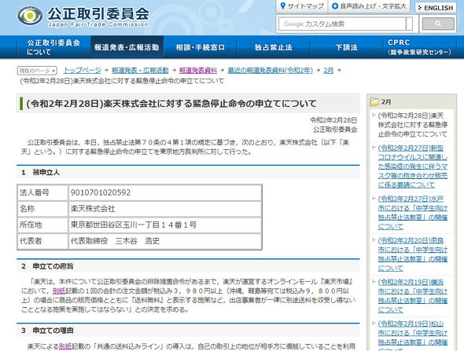Click the 2月 folder icon in sidebar
The width and height of the screenshot is (464, 351).
coord(374,102)
